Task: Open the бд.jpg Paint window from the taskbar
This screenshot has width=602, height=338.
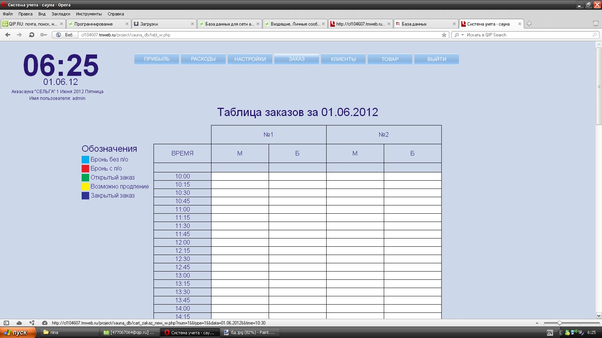Action: (x=250, y=332)
